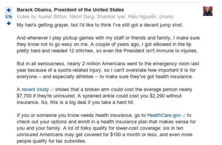Open Shankar Iyer's voter profile
The width and height of the screenshot is (222, 145).
point(111,17)
